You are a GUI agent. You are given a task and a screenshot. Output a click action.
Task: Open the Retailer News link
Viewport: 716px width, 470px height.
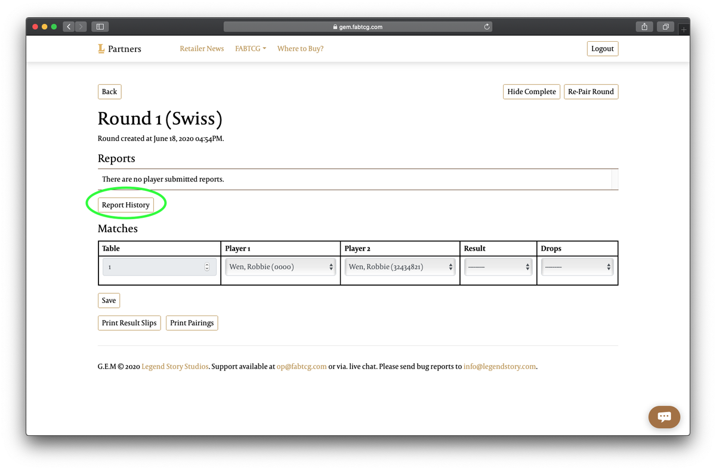tap(202, 49)
